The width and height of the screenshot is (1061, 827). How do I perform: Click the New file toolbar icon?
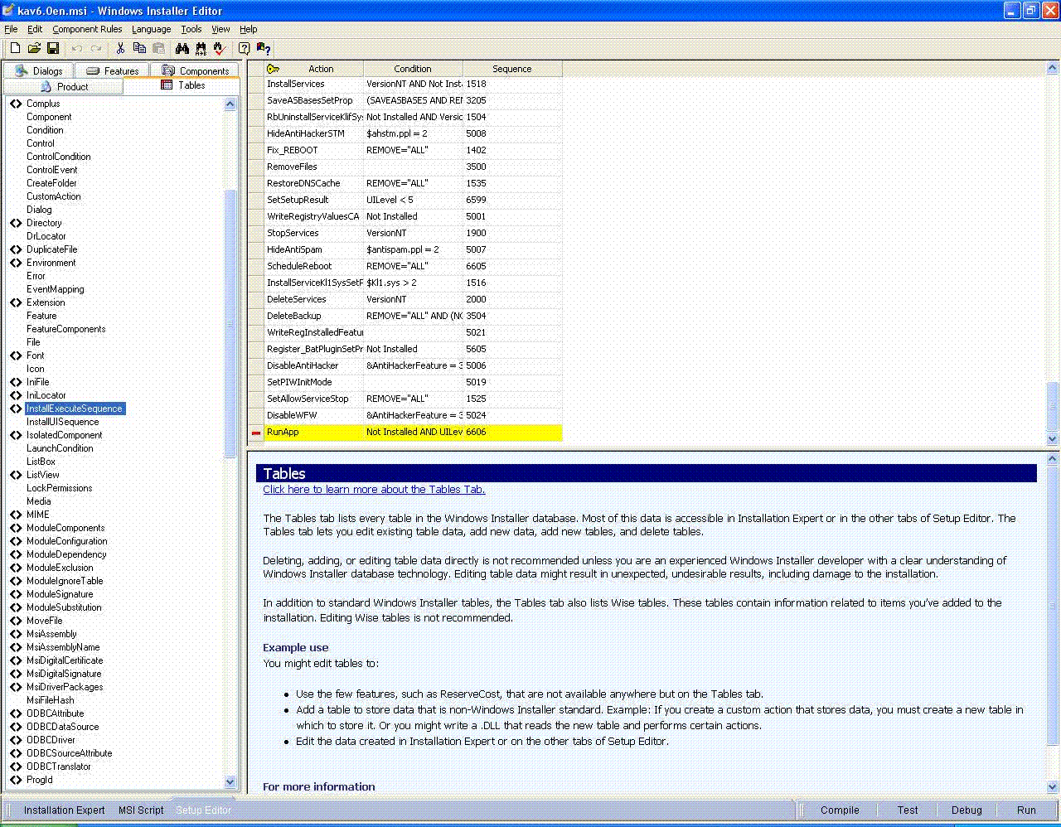[x=15, y=49]
